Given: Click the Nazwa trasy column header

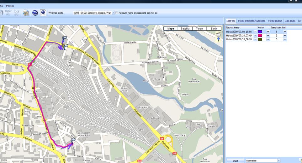Looking at the screenshot, I should pos(241,27).
